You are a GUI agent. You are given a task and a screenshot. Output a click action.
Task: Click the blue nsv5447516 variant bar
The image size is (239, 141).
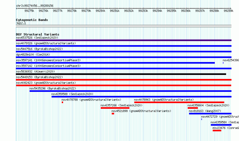point(124,52)
